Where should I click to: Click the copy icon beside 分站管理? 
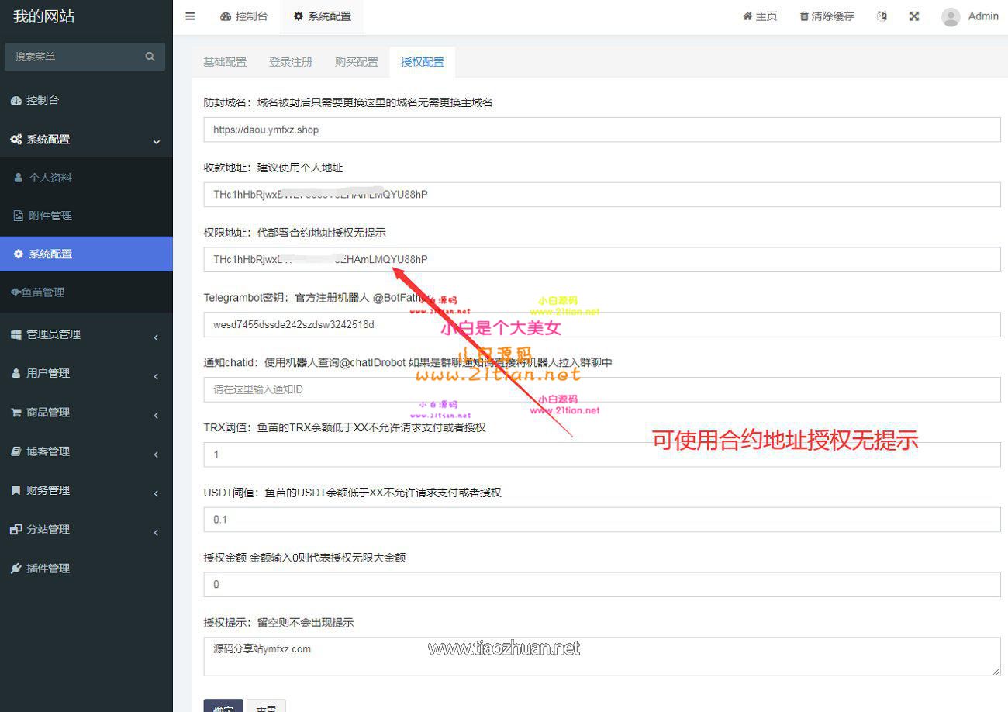16,529
